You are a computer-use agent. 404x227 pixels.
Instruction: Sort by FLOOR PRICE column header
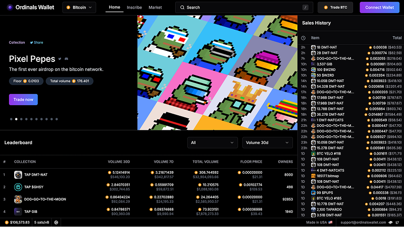point(251,162)
